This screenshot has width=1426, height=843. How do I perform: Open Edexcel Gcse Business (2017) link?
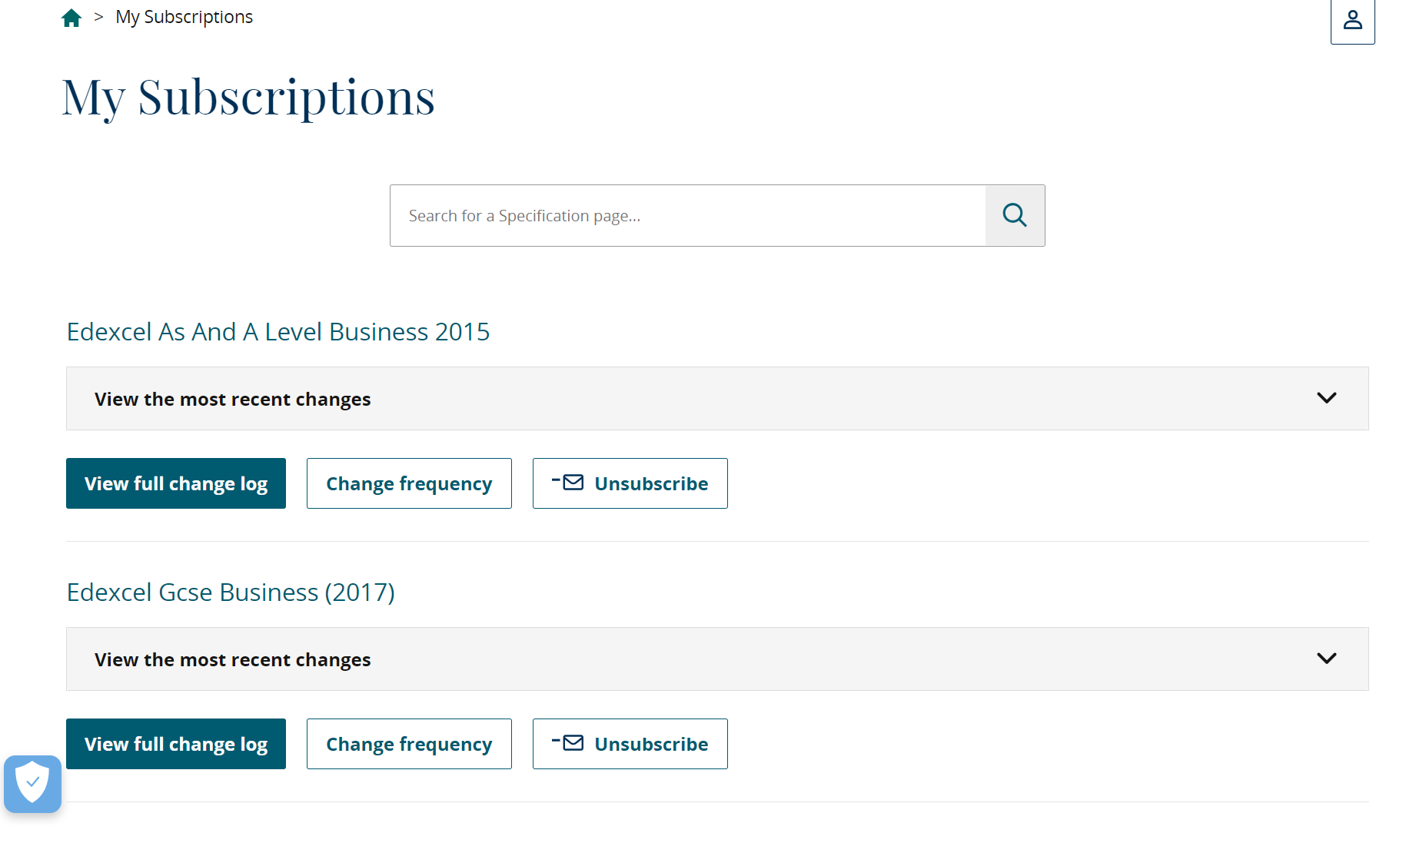click(x=231, y=592)
